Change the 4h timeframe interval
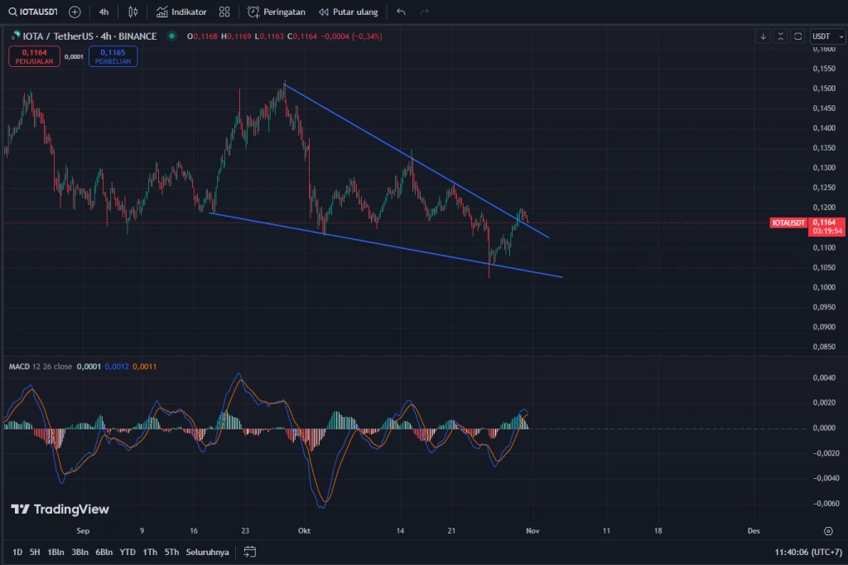This screenshot has width=848, height=565. pyautogui.click(x=104, y=12)
